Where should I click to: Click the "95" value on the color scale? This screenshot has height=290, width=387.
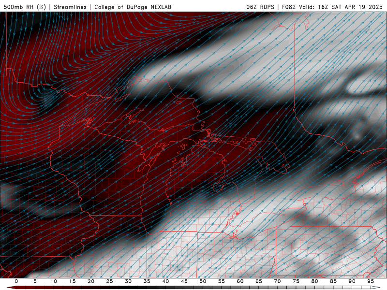pos(371,281)
